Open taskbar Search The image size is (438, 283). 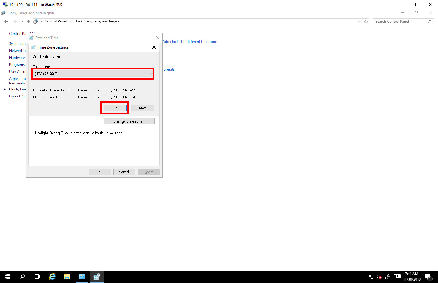[x=22, y=277]
